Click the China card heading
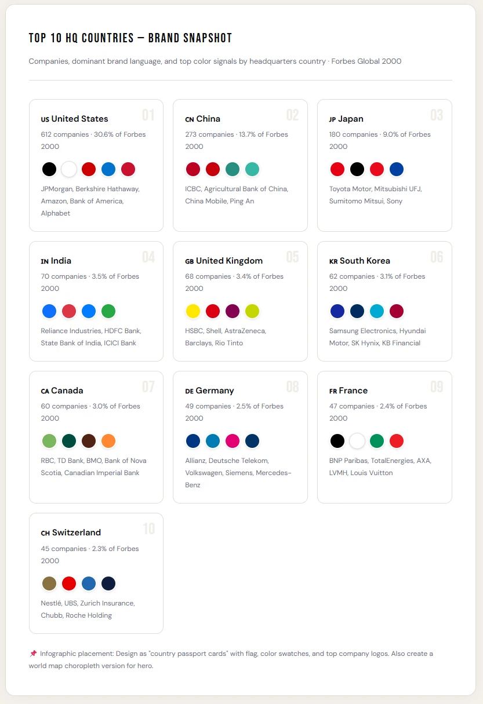483x704 pixels. pos(202,119)
